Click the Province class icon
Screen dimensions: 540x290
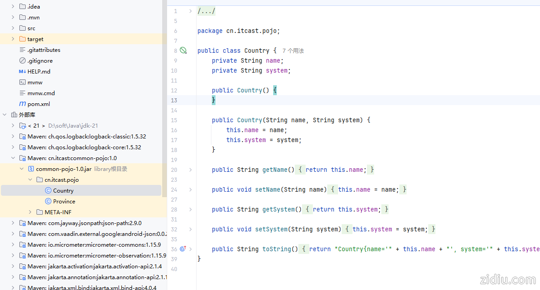[48, 201]
